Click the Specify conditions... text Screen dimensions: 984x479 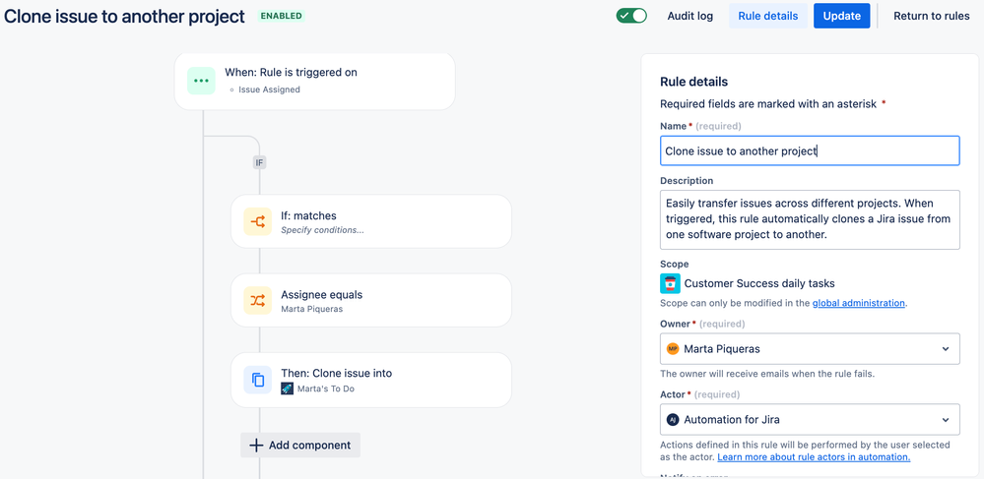coord(322,230)
